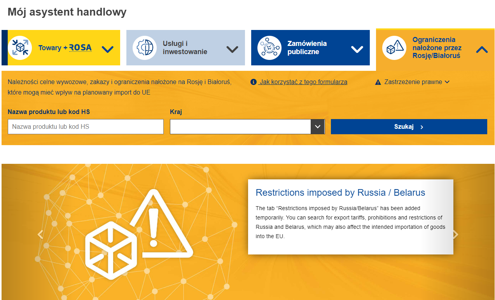The width and height of the screenshot is (495, 300).
Task: Collapse the Ograniczenia Rosję/Białoruś panel chevron
Action: 482,49
